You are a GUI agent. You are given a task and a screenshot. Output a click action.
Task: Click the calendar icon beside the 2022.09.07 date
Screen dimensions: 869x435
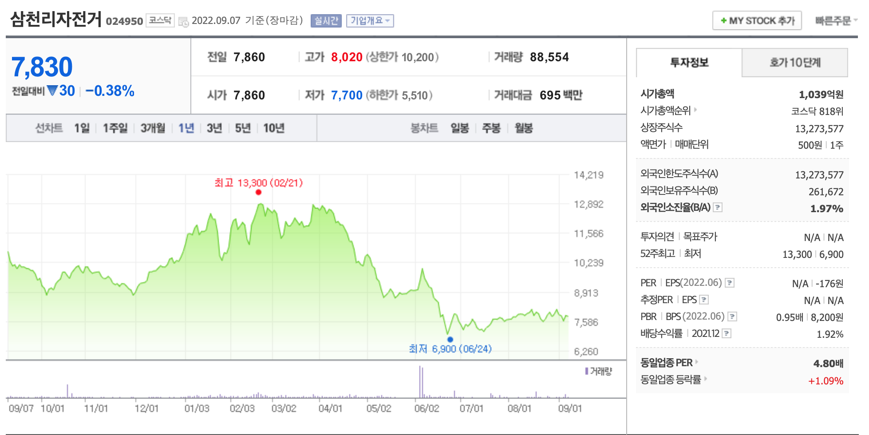click(x=183, y=21)
